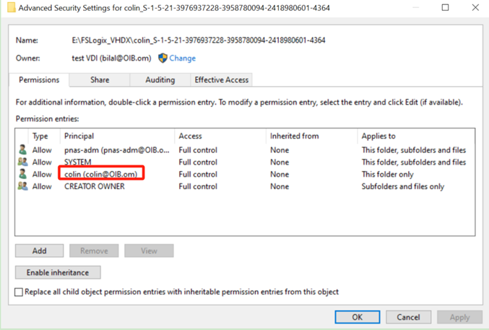
Task: Click the Applies to column header
Action: click(378, 136)
